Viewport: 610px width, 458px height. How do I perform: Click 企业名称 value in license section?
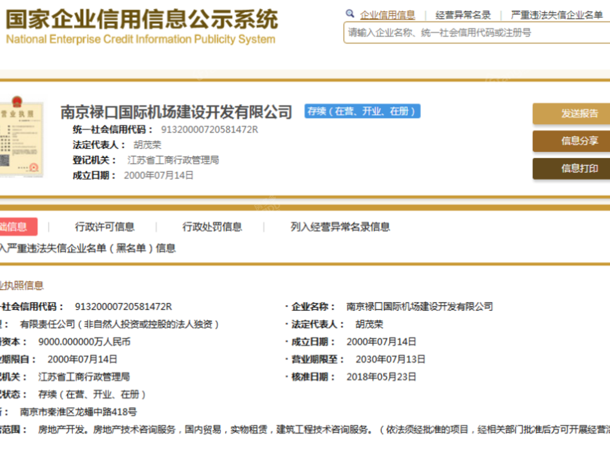coord(420,307)
